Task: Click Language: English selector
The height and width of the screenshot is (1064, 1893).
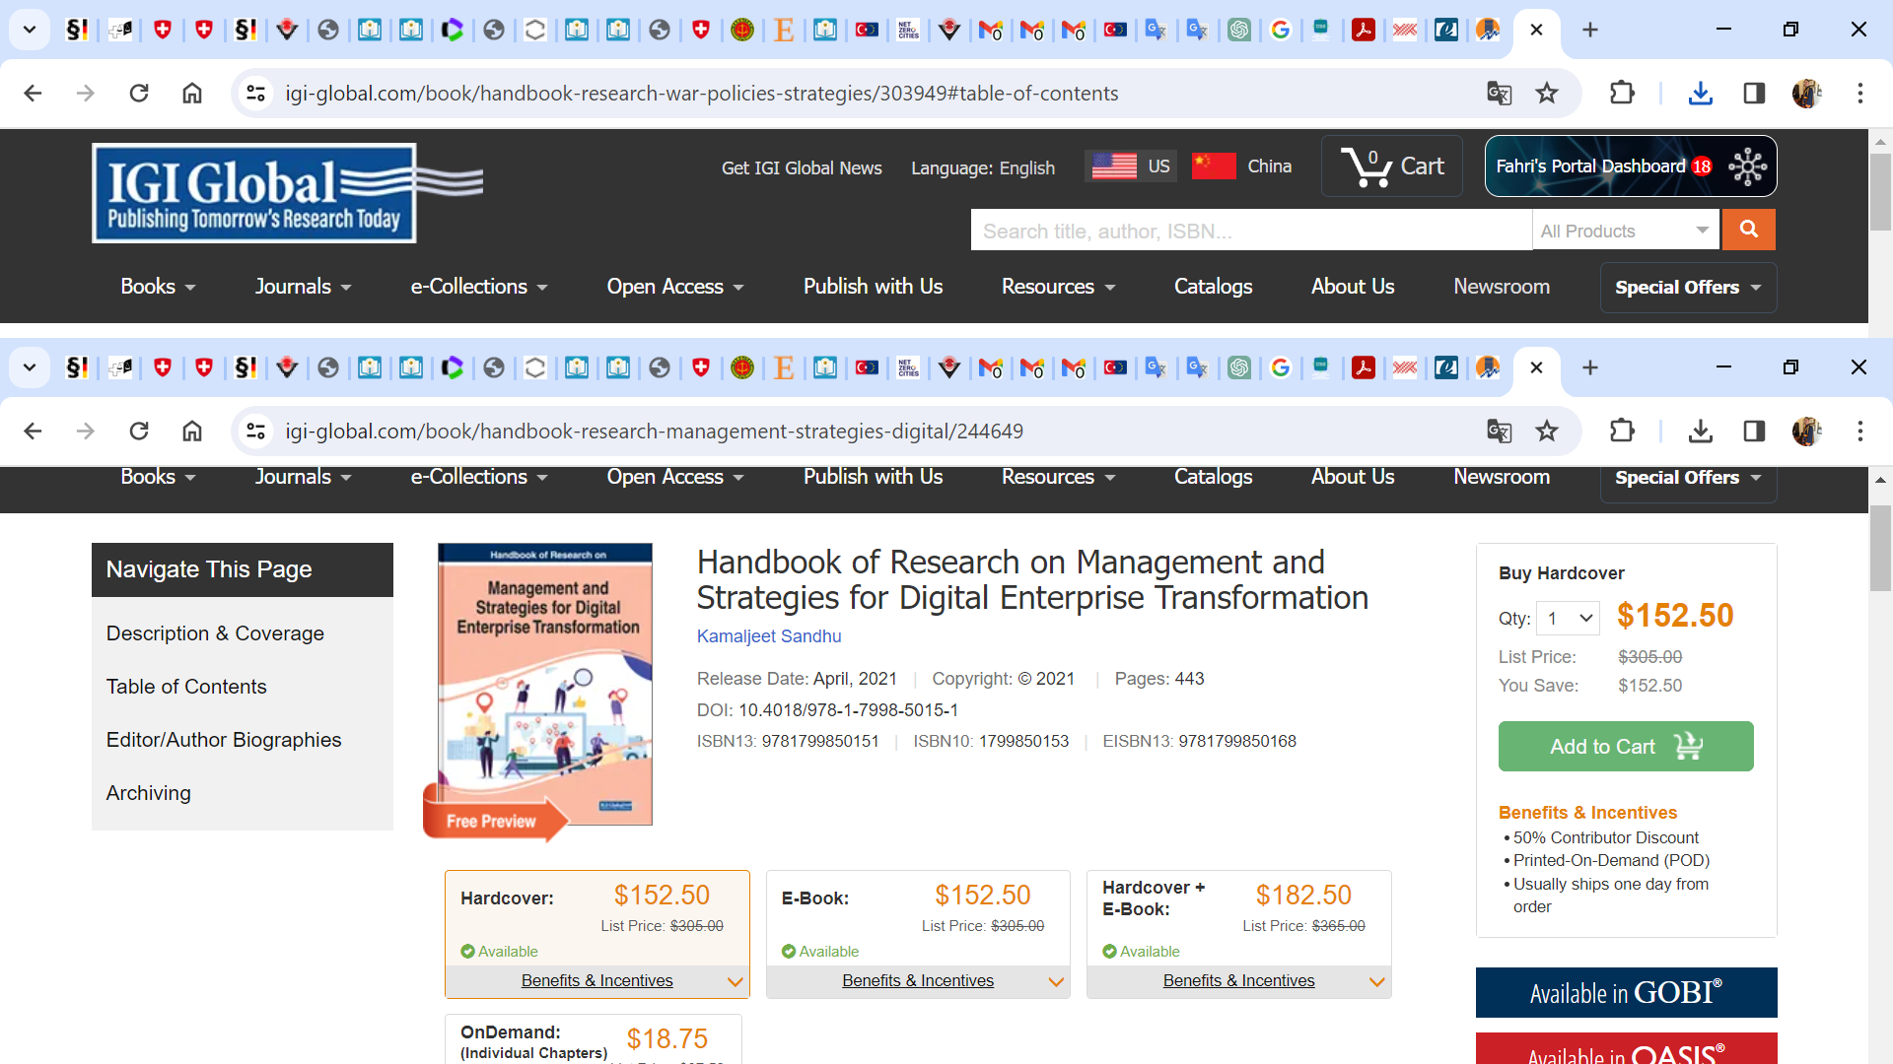Action: point(983,168)
